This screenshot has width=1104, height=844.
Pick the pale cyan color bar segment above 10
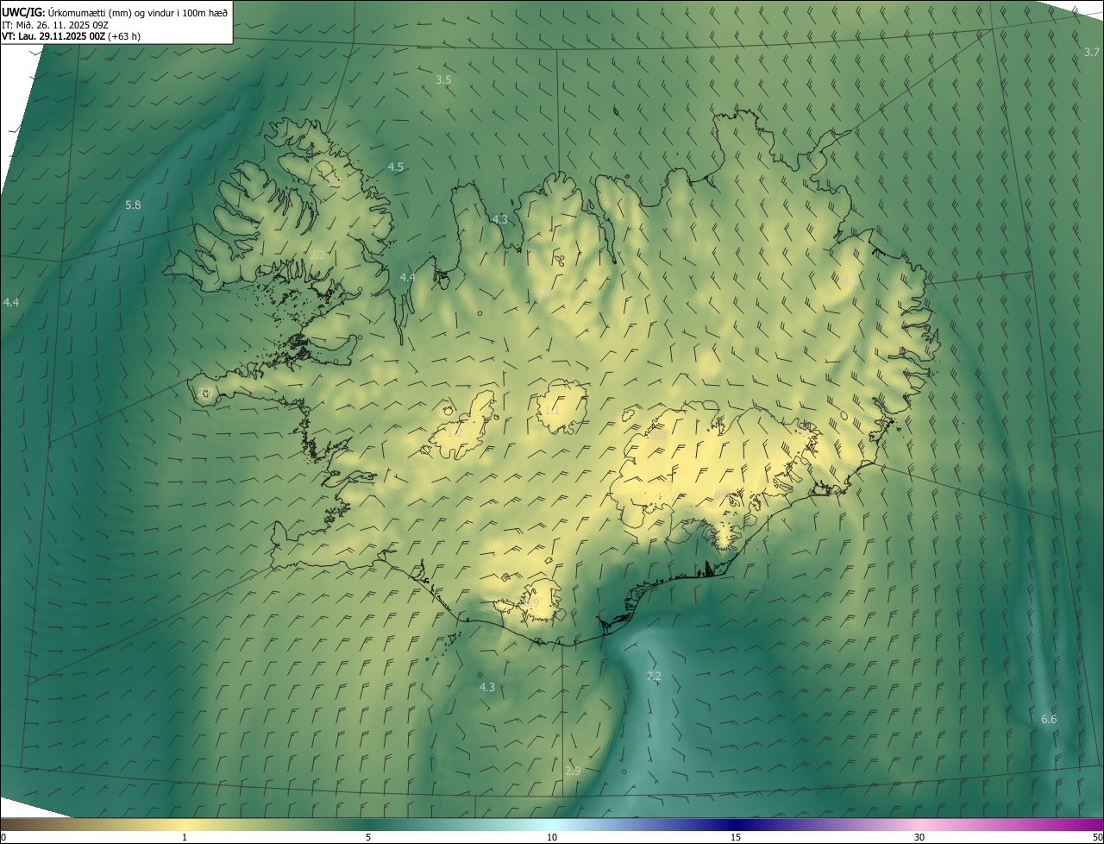tap(552, 824)
